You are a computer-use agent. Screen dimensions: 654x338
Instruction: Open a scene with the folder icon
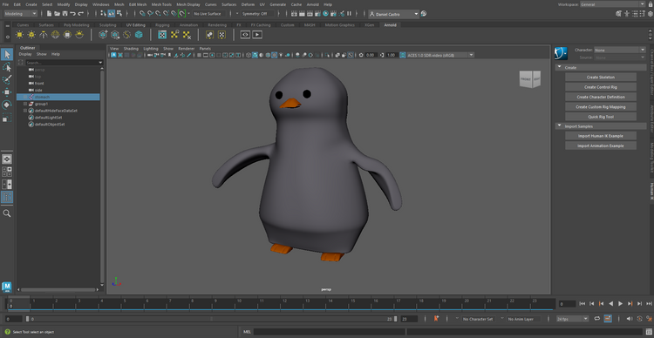[x=58, y=14]
